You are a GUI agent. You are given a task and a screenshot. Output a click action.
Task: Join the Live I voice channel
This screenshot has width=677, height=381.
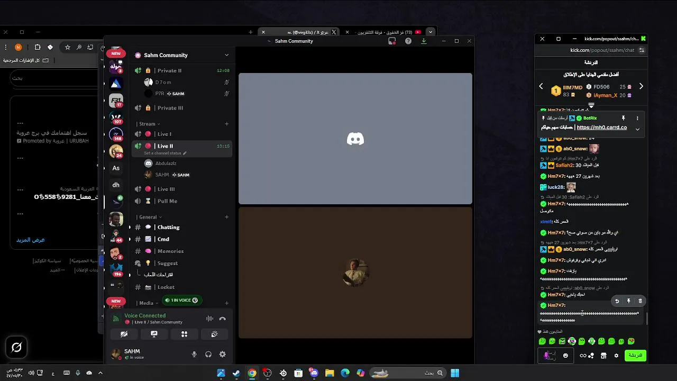click(182, 134)
